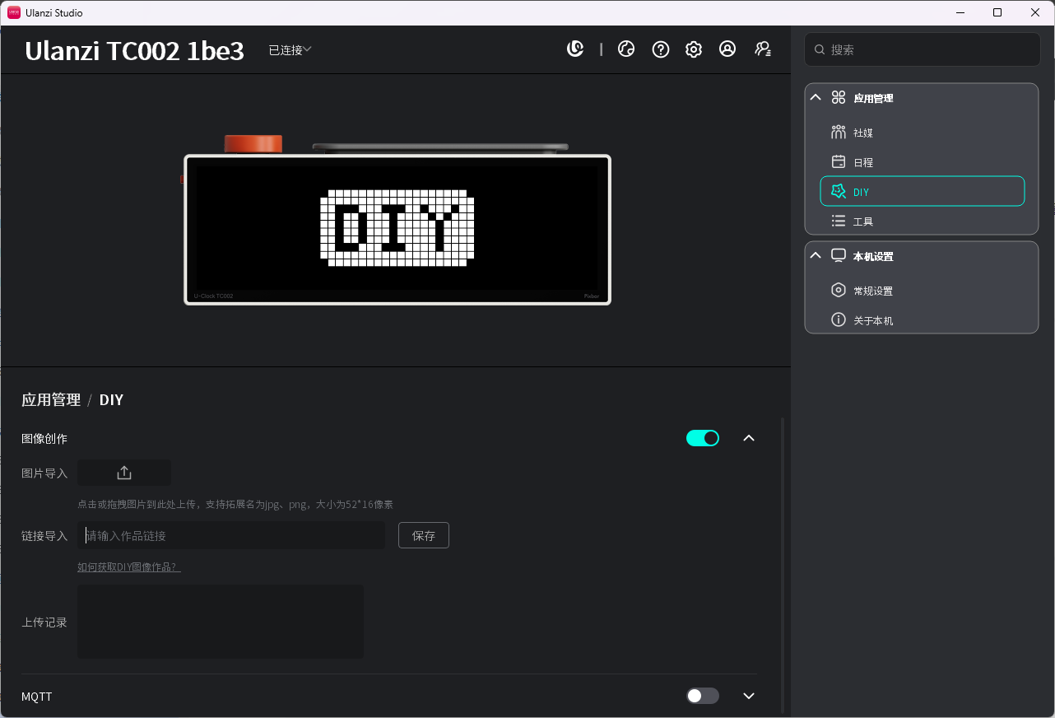Click the 上传记录 label
The width and height of the screenshot is (1055, 718).
point(44,622)
